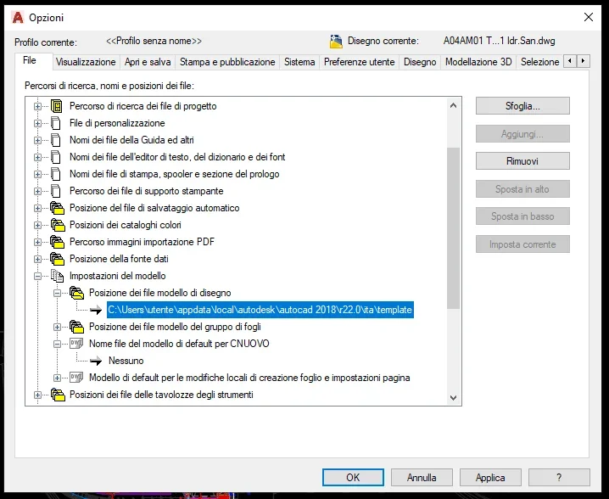Expand Percorso immagini importazione PDF
The height and width of the screenshot is (499, 609).
37,242
